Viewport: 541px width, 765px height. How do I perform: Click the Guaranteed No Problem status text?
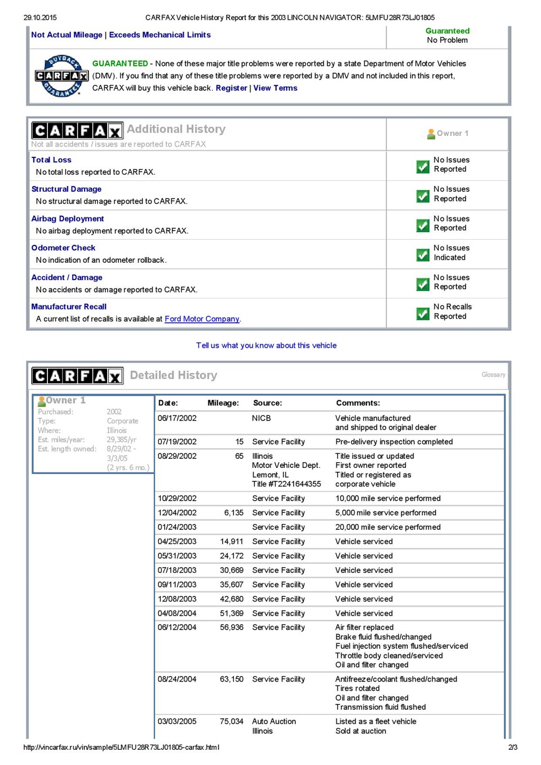447,36
